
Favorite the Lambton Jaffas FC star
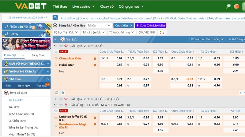coord(56,117)
